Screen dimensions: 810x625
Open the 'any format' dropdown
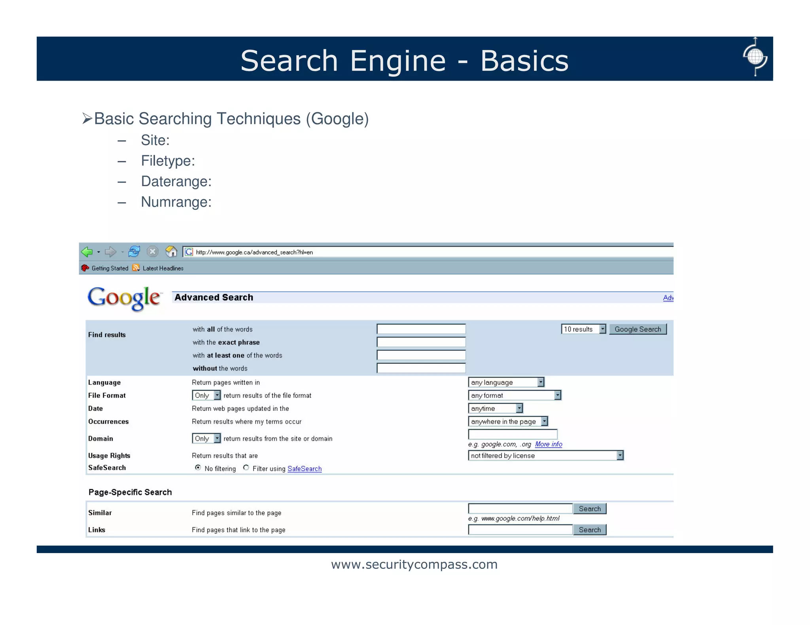coord(515,395)
